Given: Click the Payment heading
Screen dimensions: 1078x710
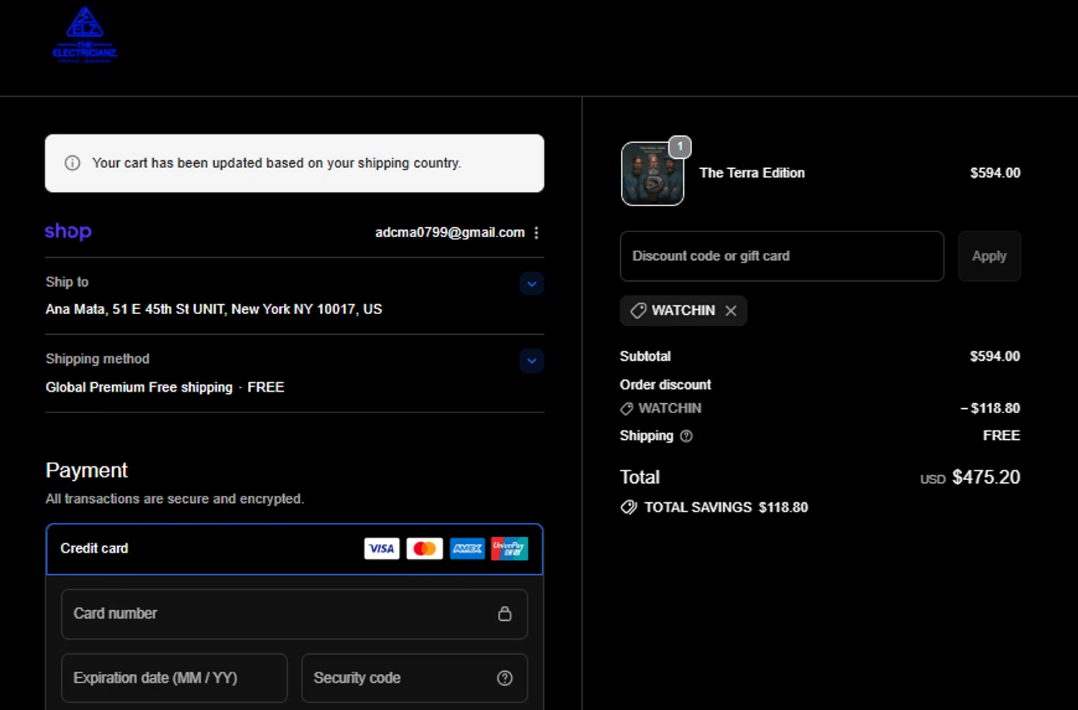Looking at the screenshot, I should click(87, 471).
